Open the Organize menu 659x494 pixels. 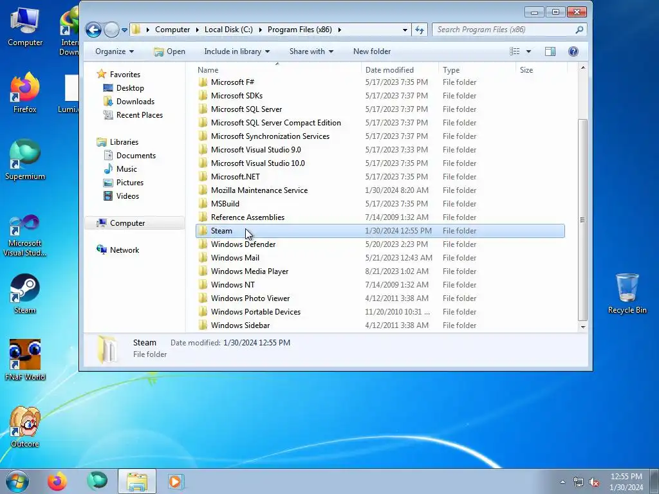[115, 51]
